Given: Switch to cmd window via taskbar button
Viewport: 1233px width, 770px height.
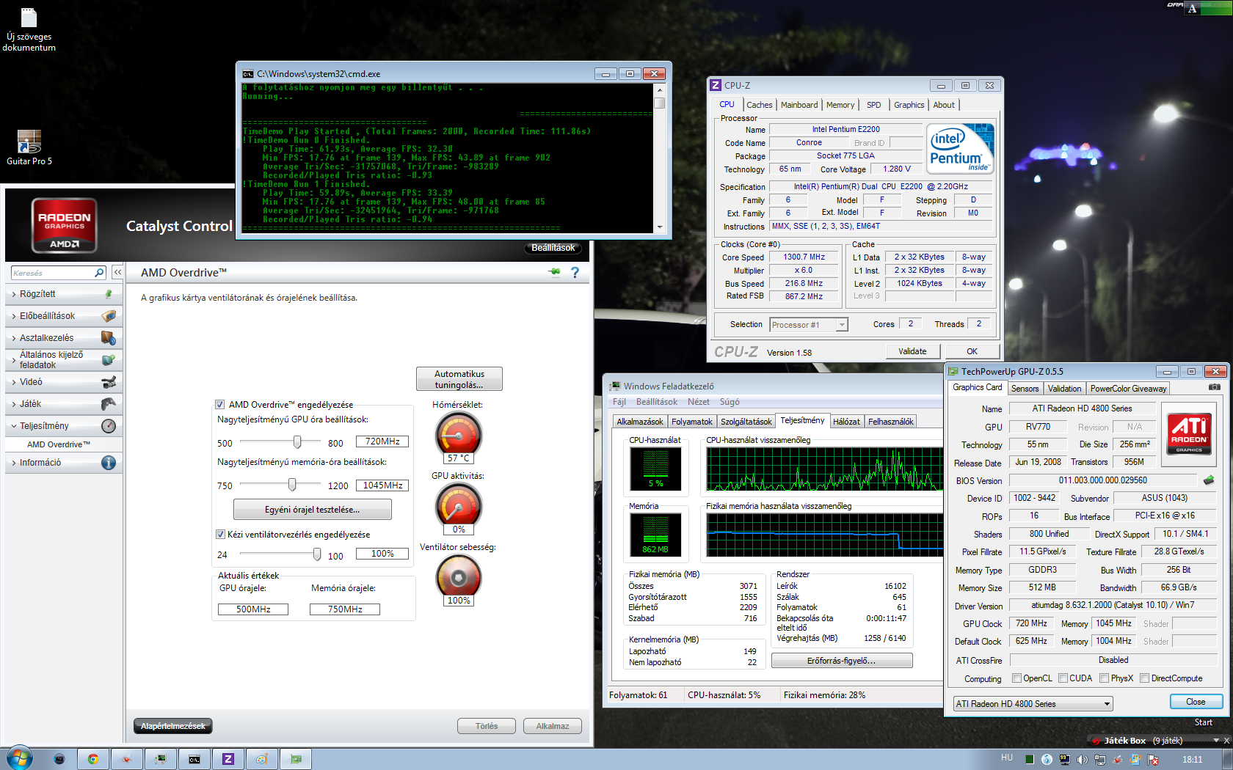Looking at the screenshot, I should pos(194,759).
